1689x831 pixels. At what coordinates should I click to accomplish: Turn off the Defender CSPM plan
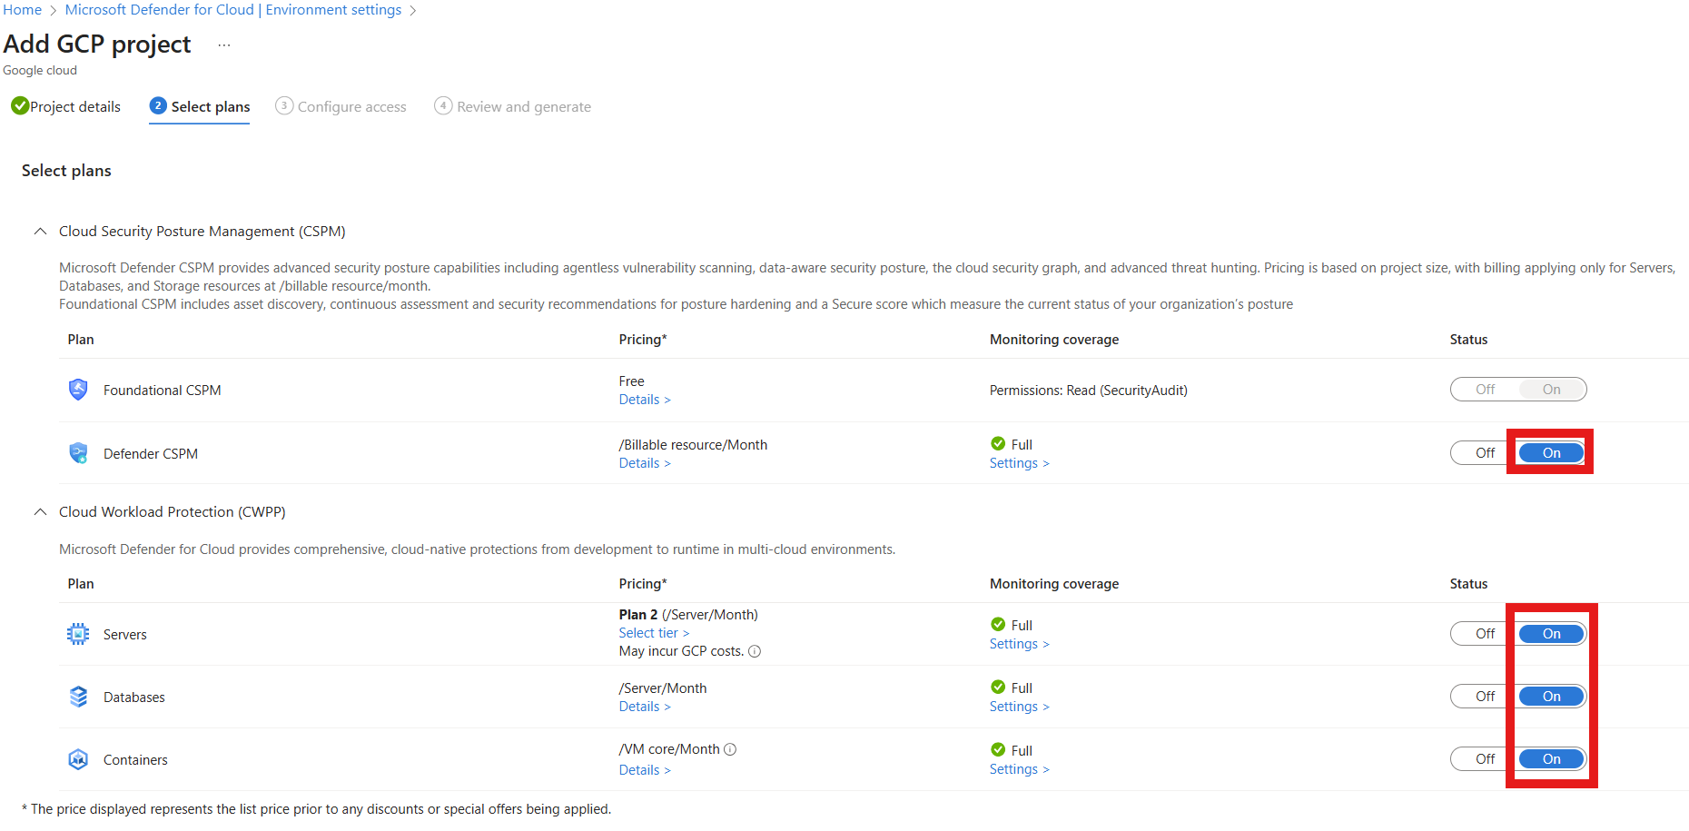[x=1485, y=453]
